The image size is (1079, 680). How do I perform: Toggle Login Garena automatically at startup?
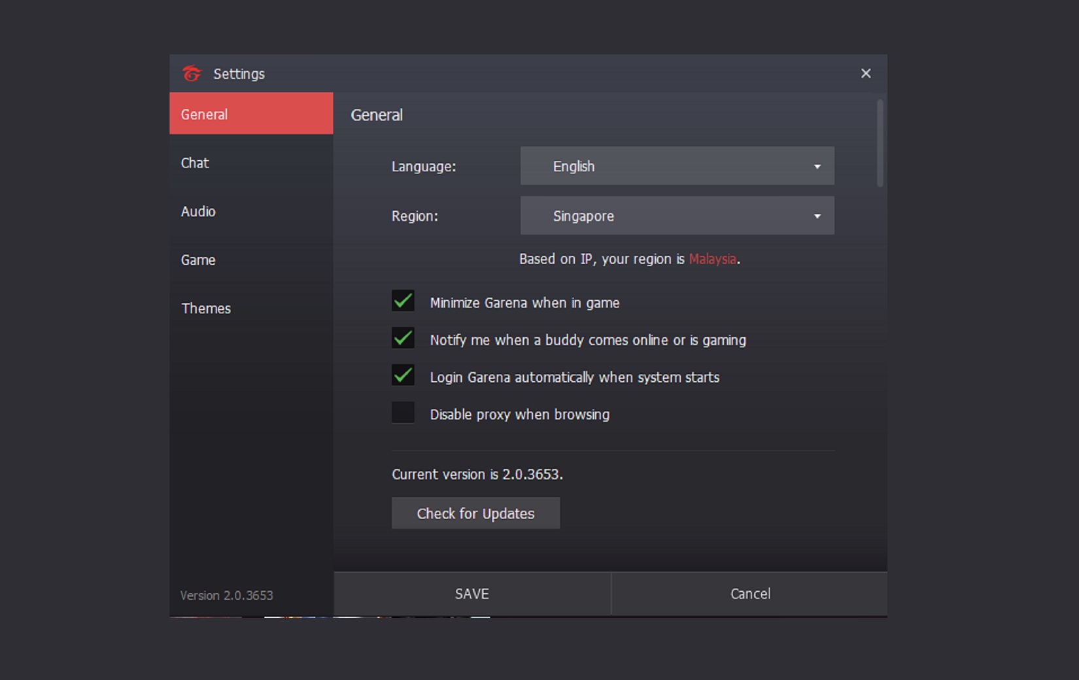pyautogui.click(x=403, y=376)
